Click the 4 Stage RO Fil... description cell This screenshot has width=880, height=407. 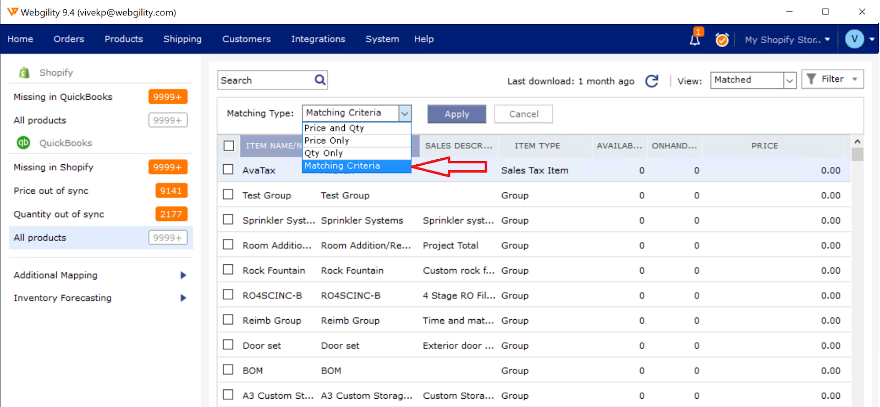click(459, 296)
